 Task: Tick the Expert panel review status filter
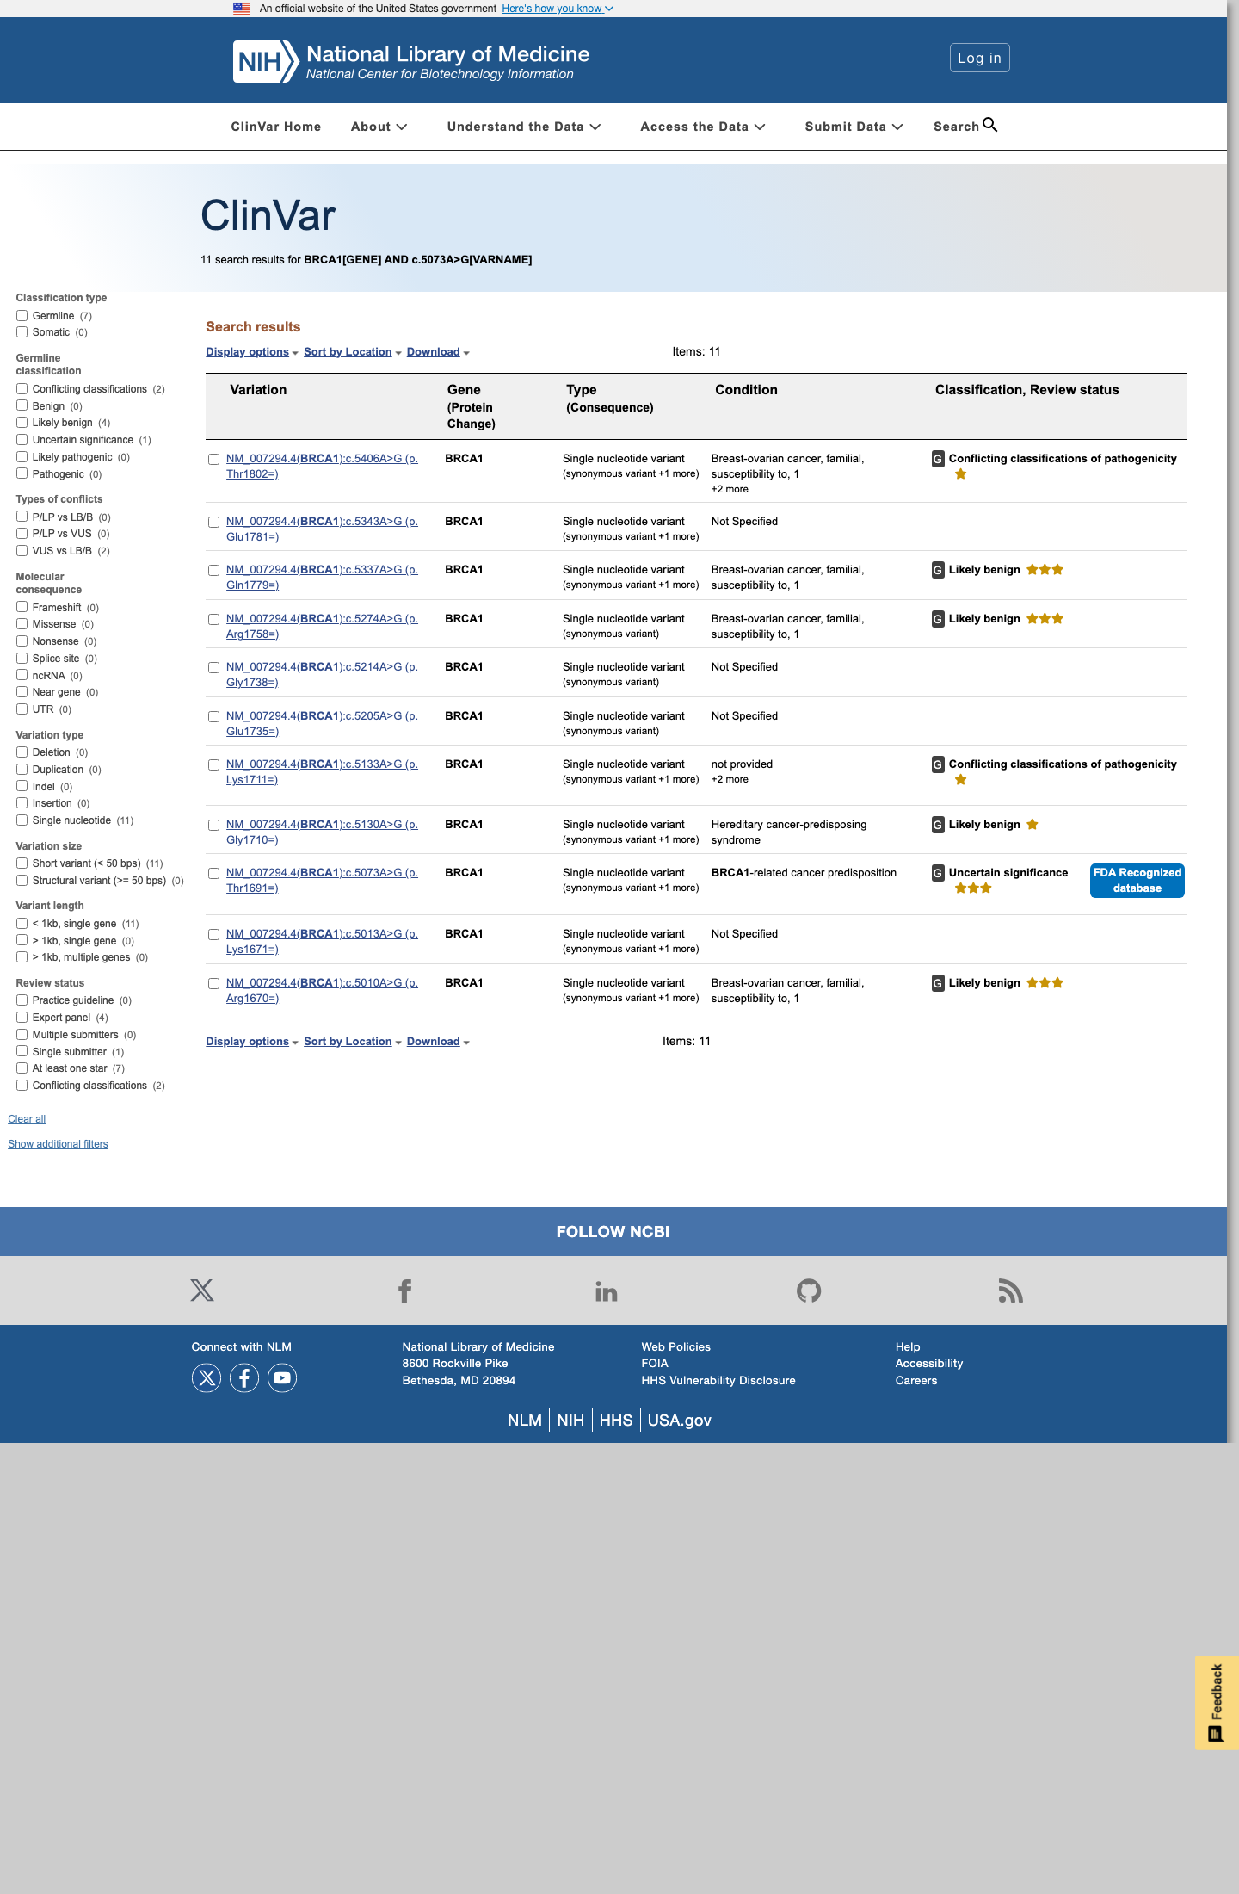pyautogui.click(x=22, y=1018)
